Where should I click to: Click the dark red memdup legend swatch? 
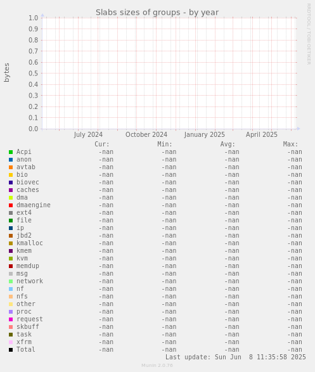point(11,266)
